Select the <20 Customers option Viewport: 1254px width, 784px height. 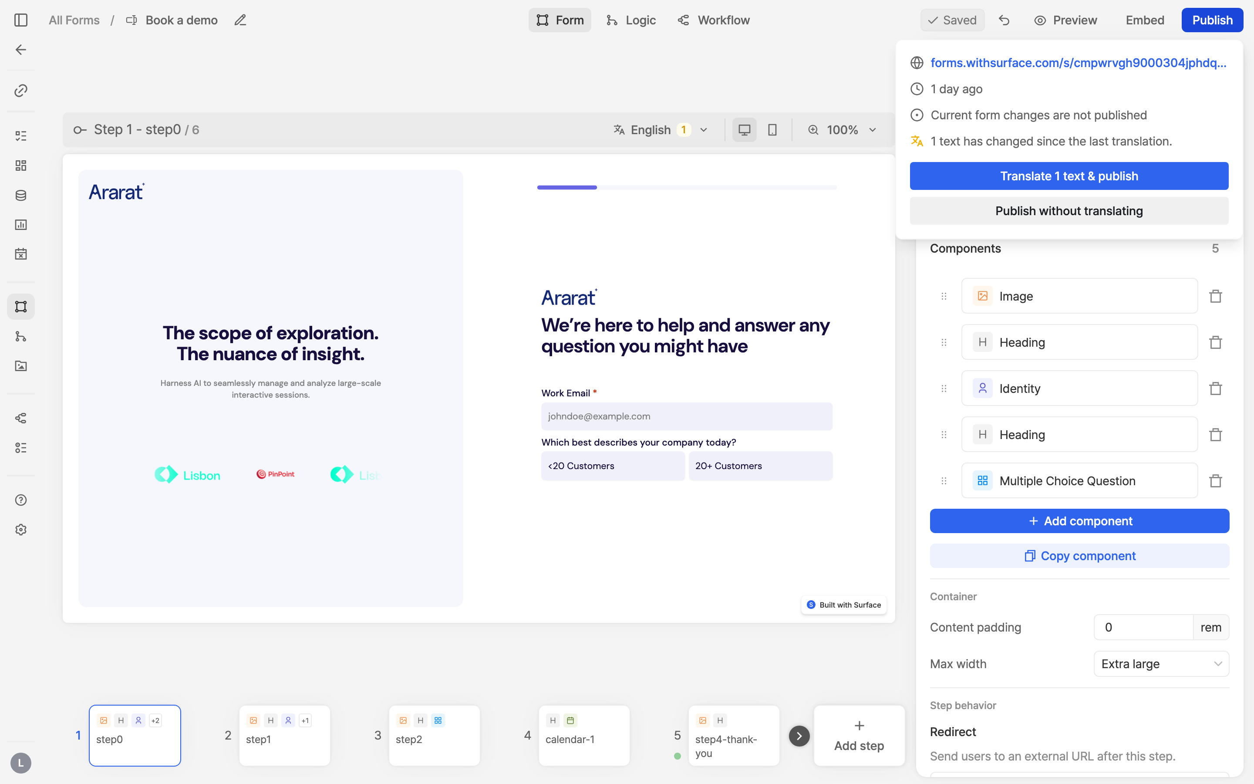613,466
